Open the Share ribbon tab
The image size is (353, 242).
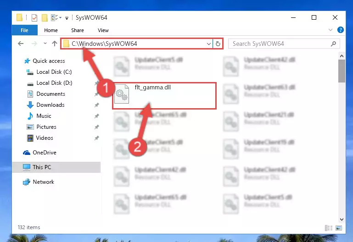[x=78, y=30]
